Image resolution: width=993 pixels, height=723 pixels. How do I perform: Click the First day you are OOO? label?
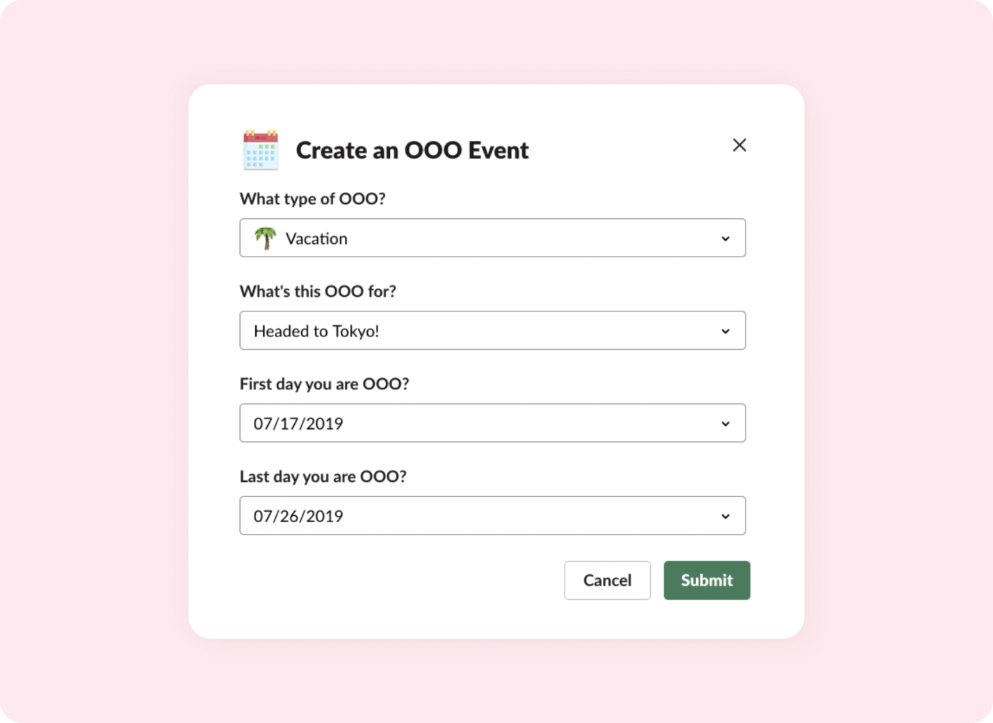pos(324,384)
